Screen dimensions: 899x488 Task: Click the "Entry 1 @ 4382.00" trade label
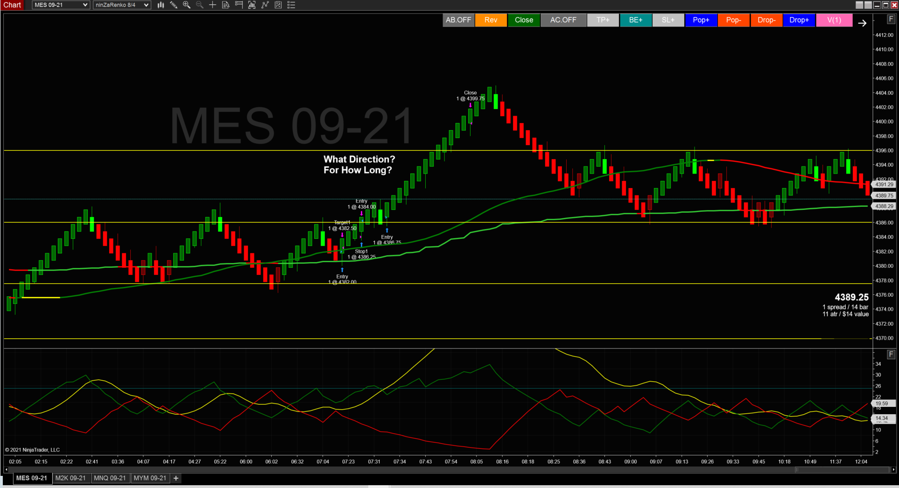click(x=342, y=279)
